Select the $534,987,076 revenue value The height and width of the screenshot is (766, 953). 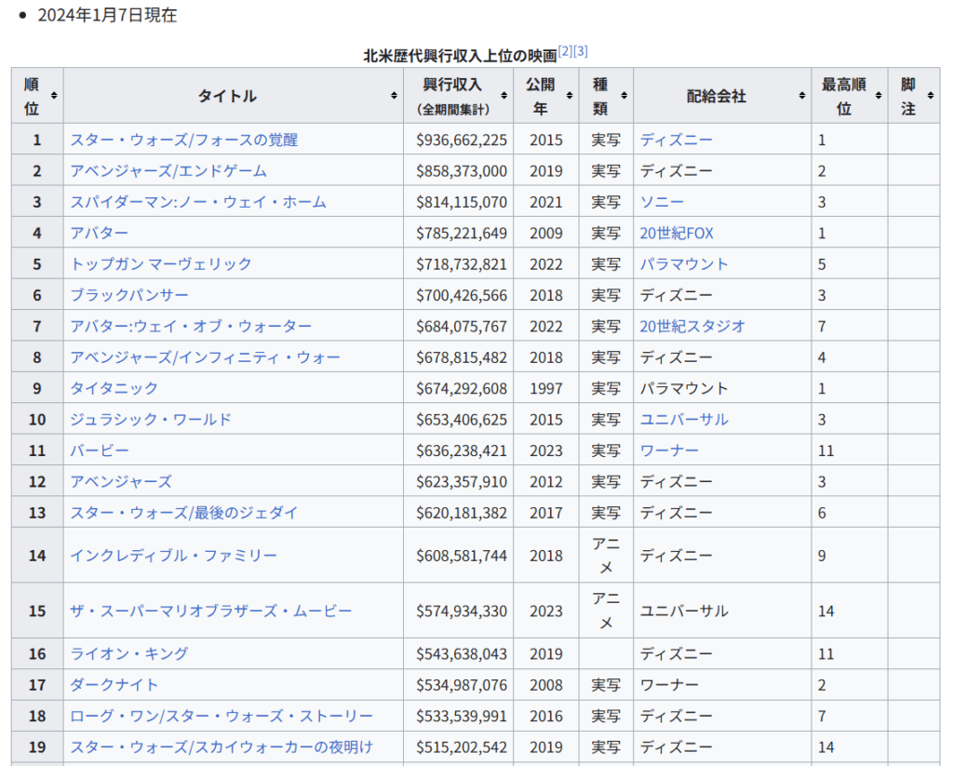pyautogui.click(x=462, y=684)
